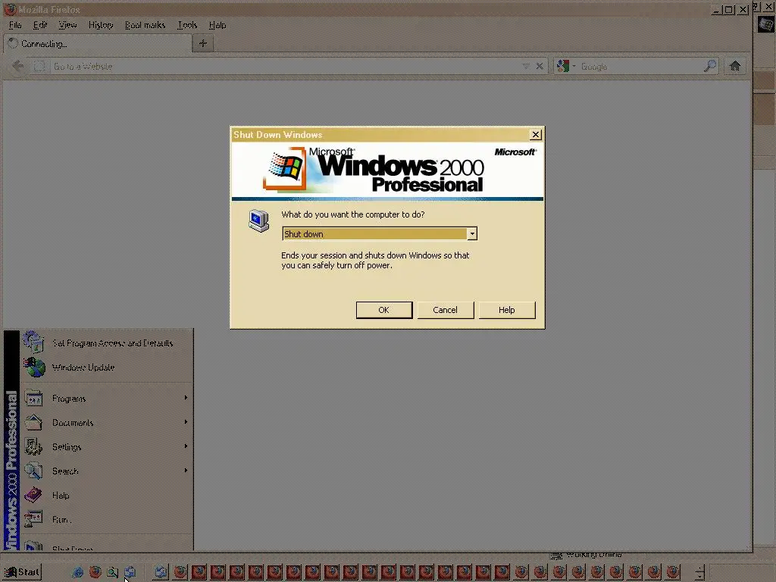Expand Programs in the Start menu
This screenshot has height=582, width=776.
point(106,398)
